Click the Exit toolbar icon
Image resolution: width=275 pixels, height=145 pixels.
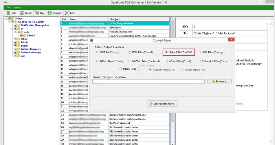pyautogui.click(x=67, y=13)
